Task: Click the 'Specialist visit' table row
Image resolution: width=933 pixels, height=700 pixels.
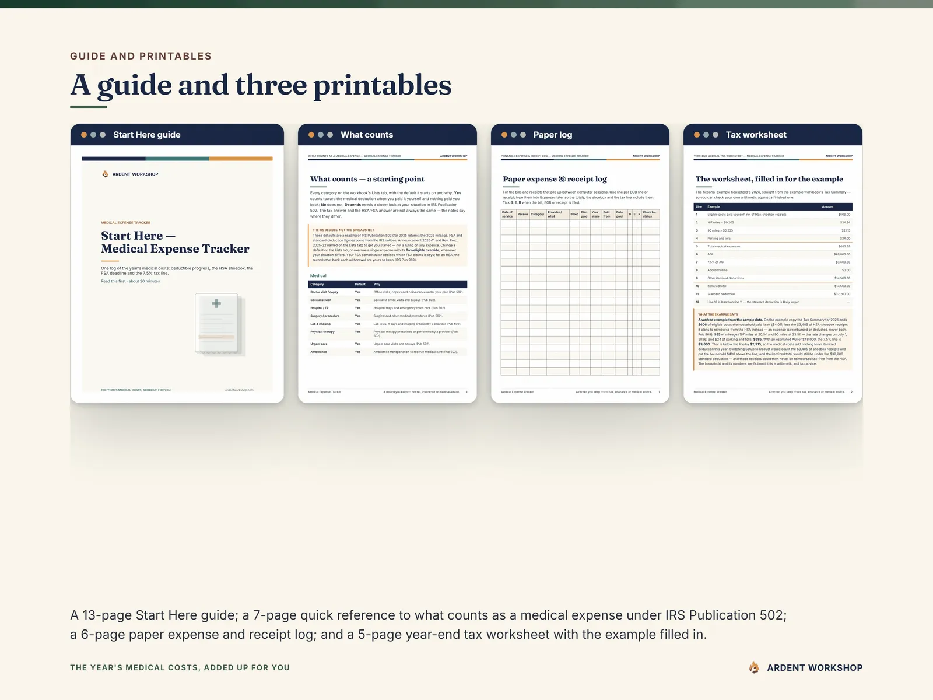Action: [x=387, y=300]
